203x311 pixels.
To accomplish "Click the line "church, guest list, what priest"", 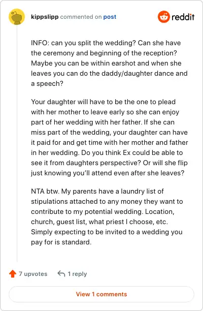I will [x=99, y=222].
